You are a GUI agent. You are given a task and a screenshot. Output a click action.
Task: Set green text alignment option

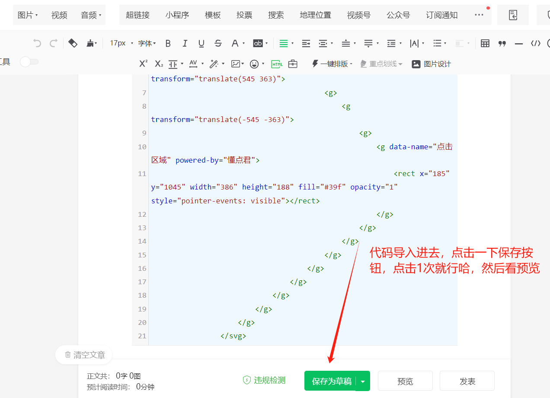[284, 43]
